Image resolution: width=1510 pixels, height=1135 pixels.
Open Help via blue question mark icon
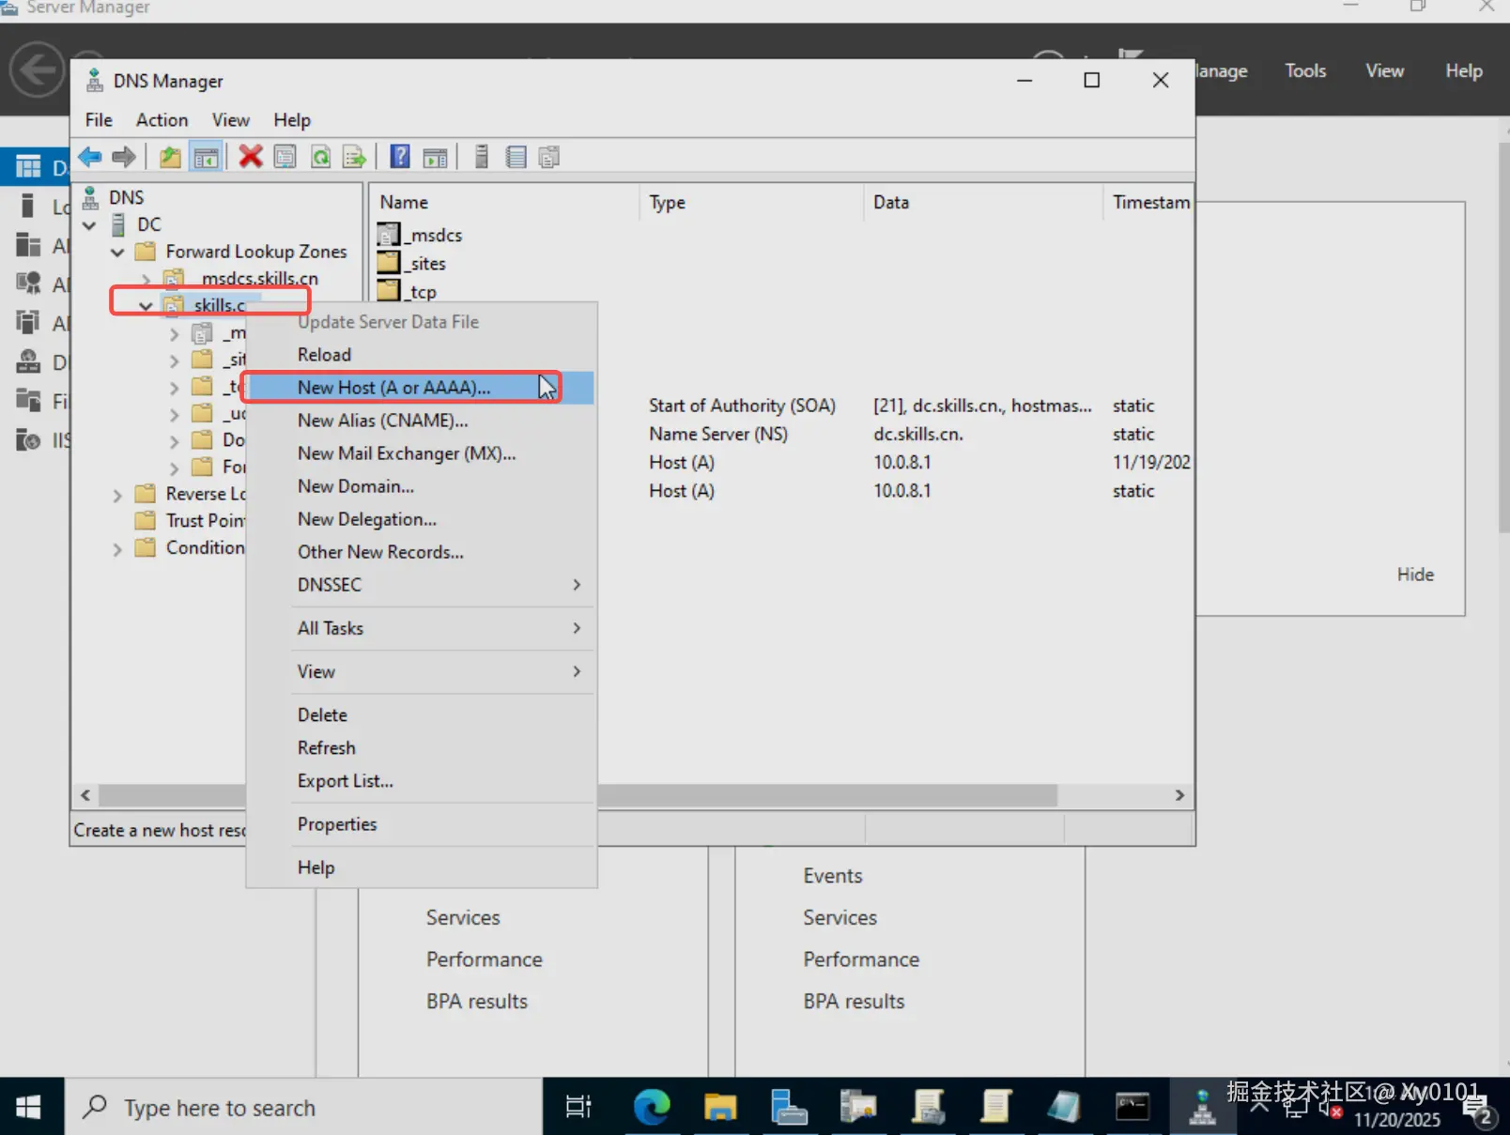point(400,157)
